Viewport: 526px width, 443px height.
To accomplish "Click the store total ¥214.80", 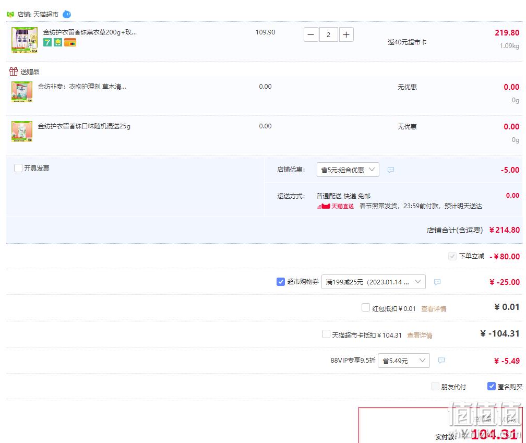I will tap(504, 230).
